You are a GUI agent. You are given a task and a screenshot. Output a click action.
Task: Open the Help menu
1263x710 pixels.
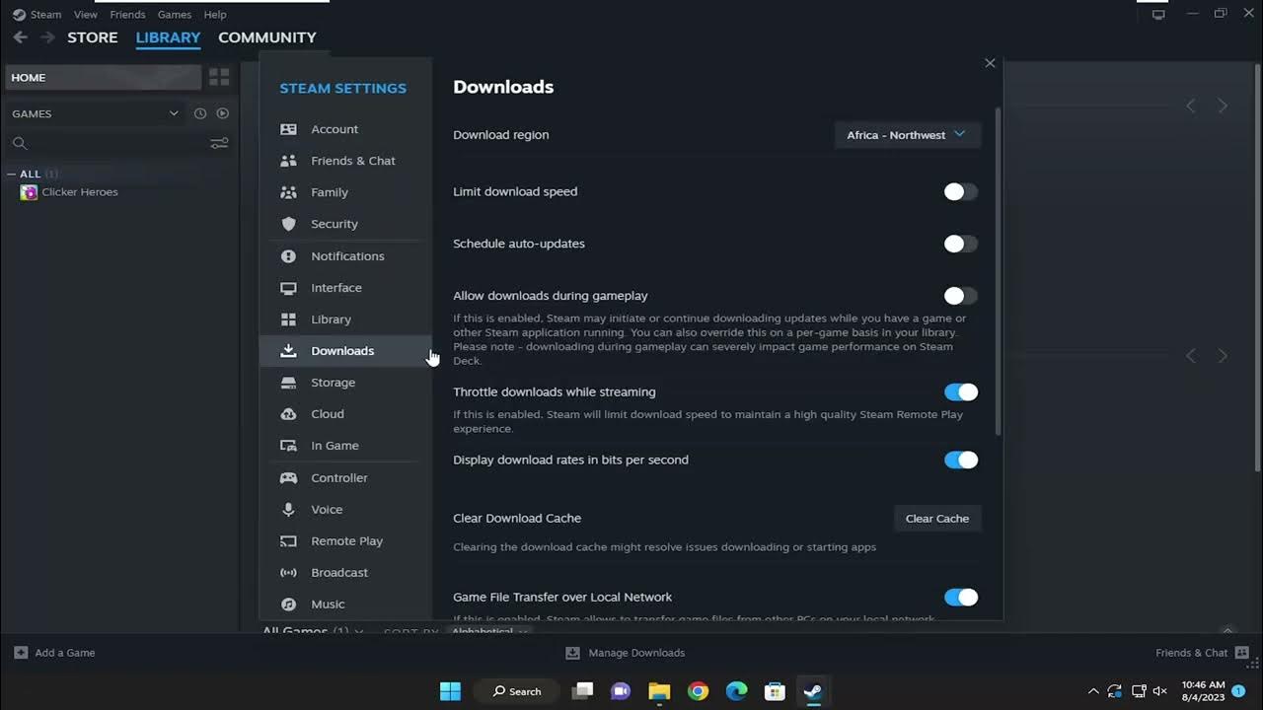215,15
